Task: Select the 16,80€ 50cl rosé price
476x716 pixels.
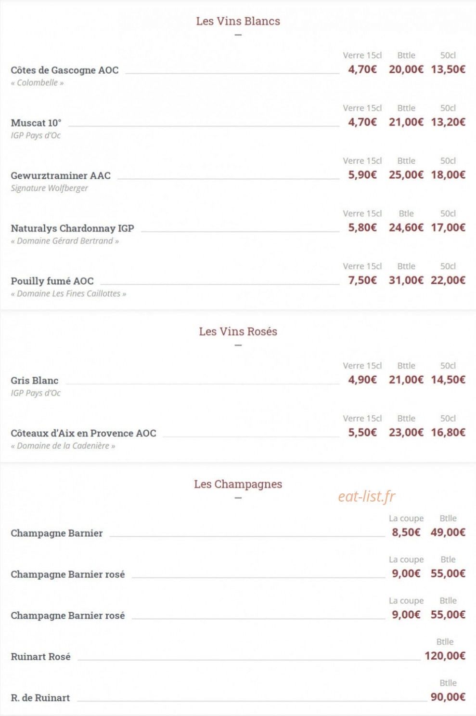Action: pyautogui.click(x=448, y=433)
